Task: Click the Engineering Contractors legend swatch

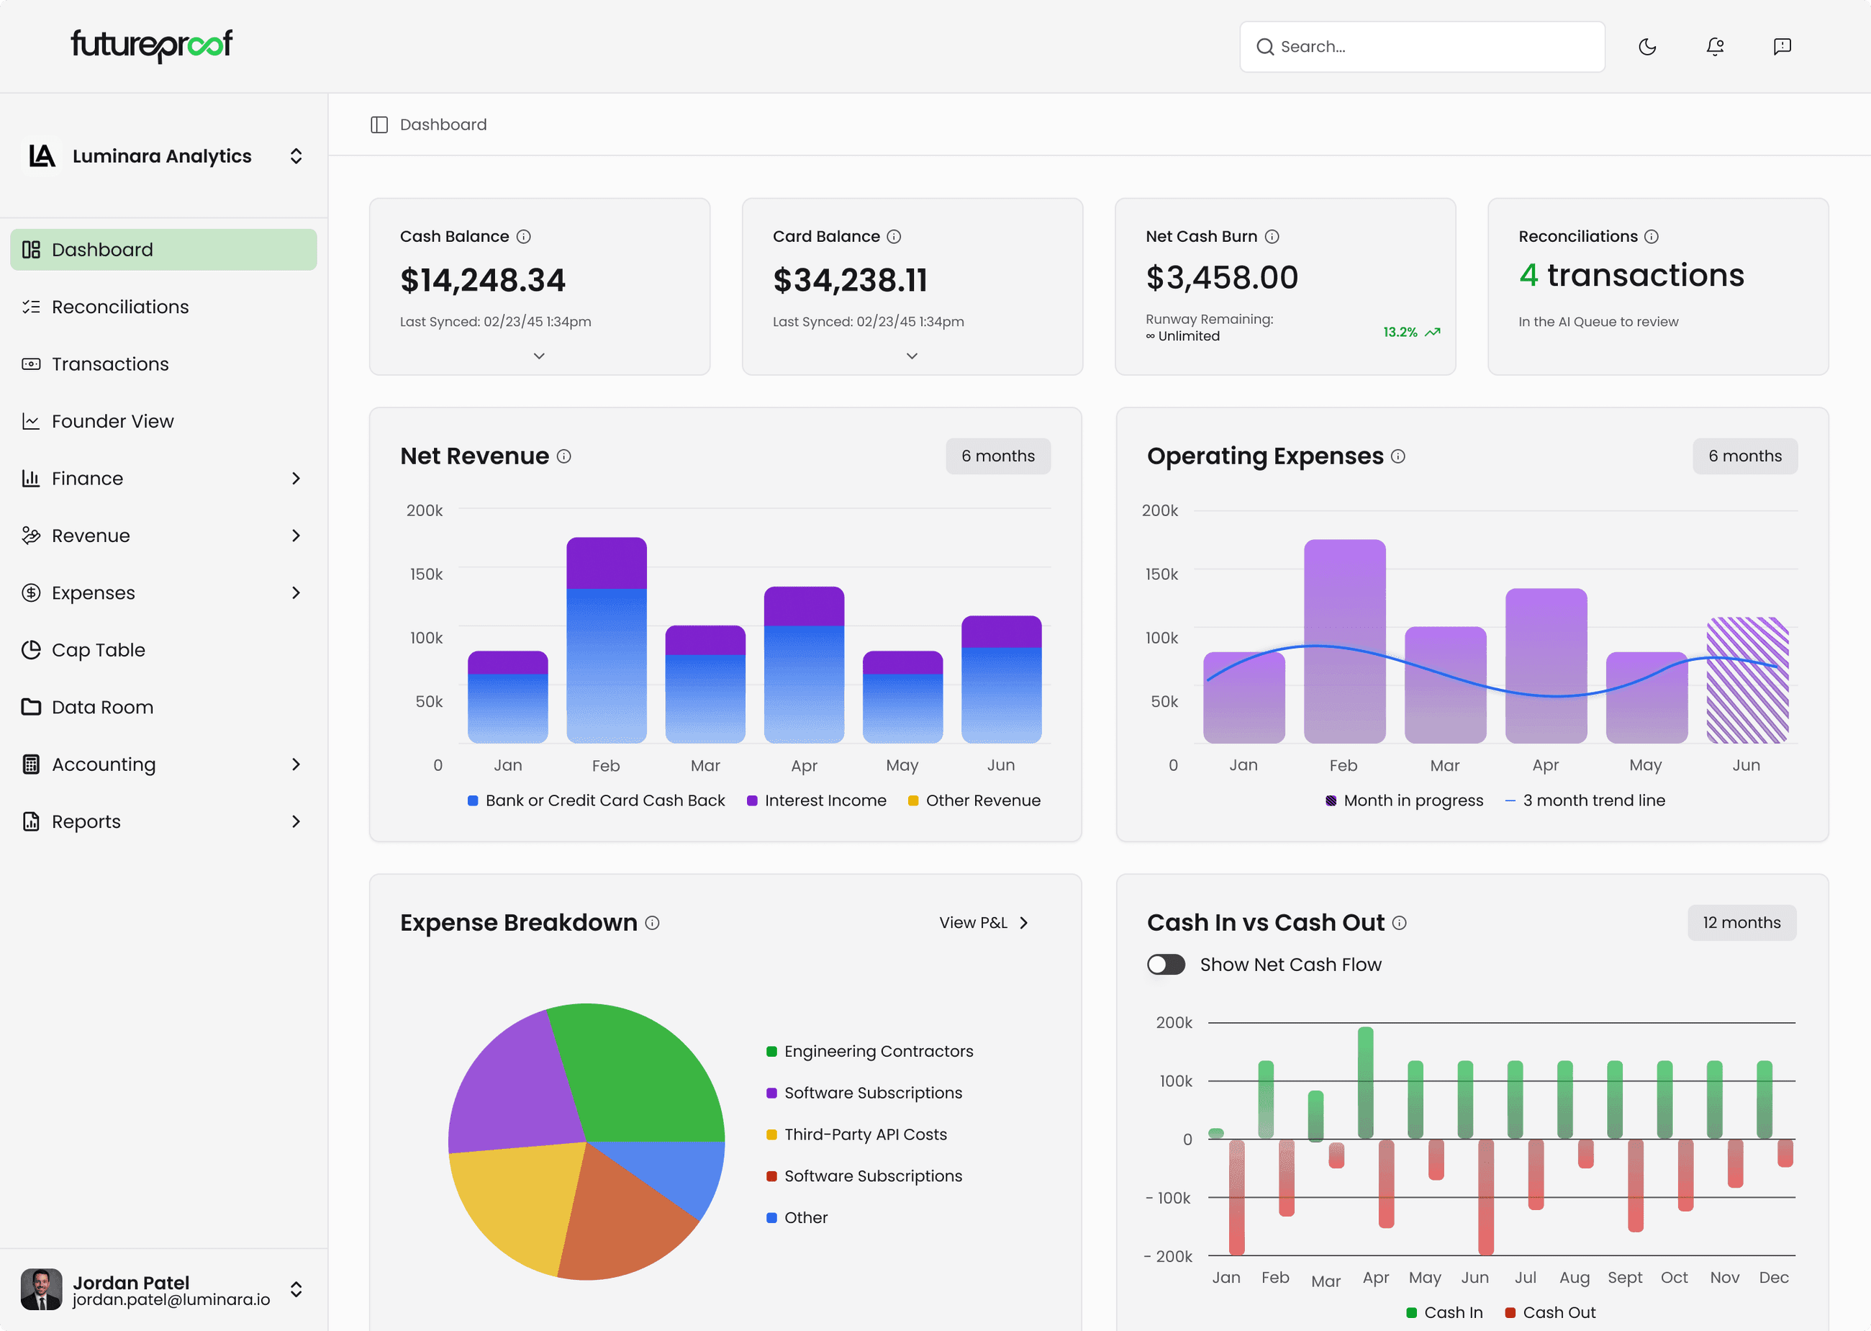Action: tap(770, 1051)
